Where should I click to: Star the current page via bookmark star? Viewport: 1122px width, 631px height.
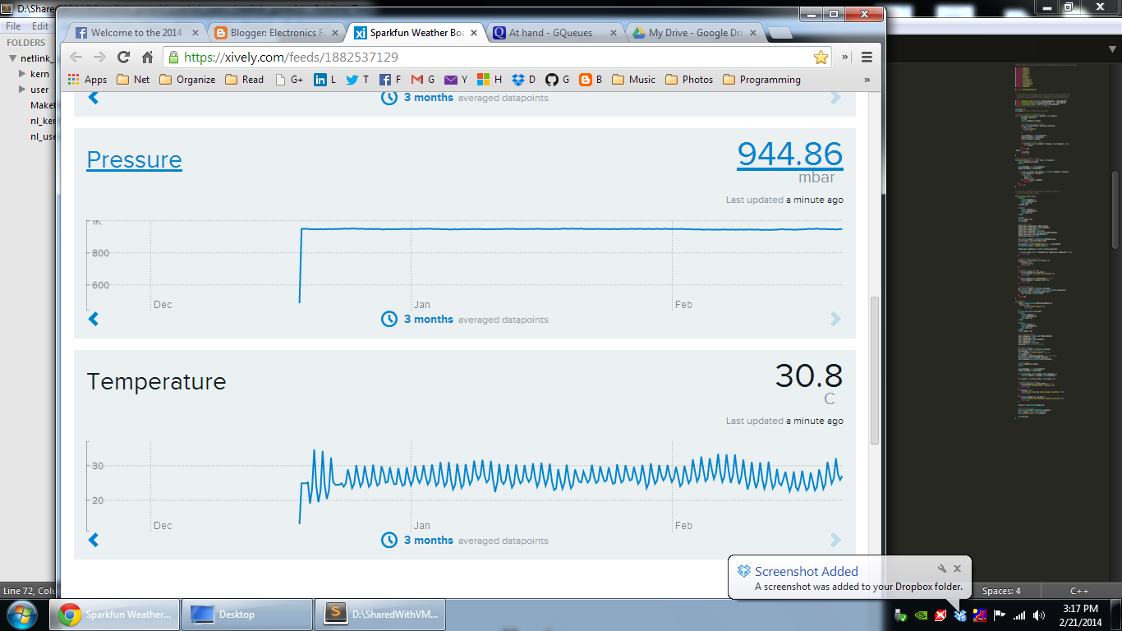[821, 57]
